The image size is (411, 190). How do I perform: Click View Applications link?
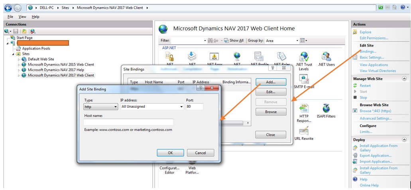tap(374, 65)
